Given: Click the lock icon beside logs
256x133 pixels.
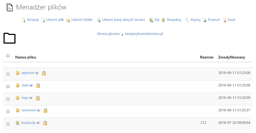Looking at the screenshot, I should click(x=38, y=98).
